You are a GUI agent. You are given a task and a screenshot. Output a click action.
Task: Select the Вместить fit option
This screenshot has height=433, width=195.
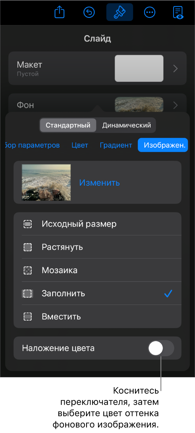pos(61,317)
